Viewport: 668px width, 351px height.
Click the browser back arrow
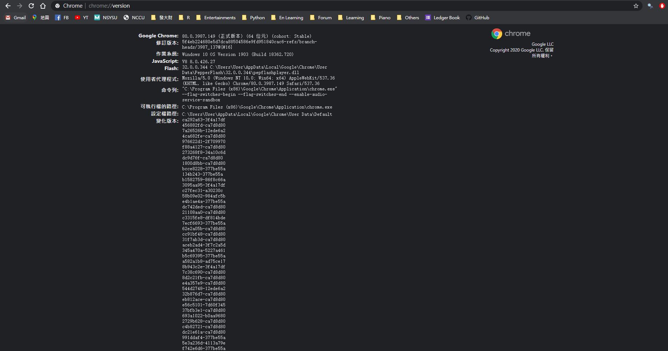[8, 6]
